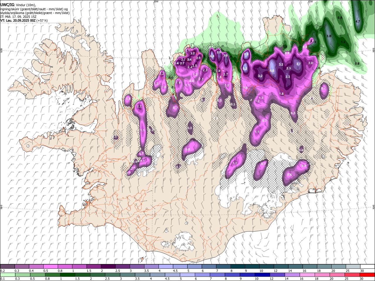Click the "VT: Lau. 20.09.2025 00Z (+57 h)" line
The height and width of the screenshot is (281, 375).
click(24, 20)
